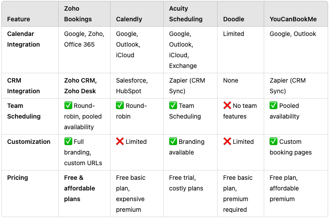The image size is (329, 218).
Task: Click the green checkmark next to Branding available
Action: click(x=173, y=142)
